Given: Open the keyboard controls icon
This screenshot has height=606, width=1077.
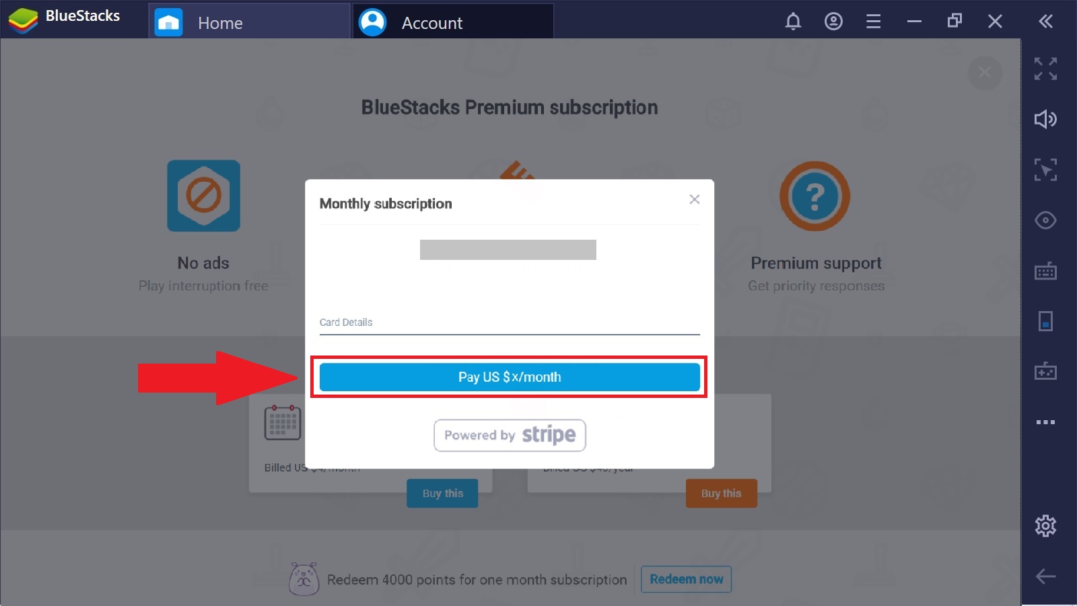Looking at the screenshot, I should click(1045, 271).
